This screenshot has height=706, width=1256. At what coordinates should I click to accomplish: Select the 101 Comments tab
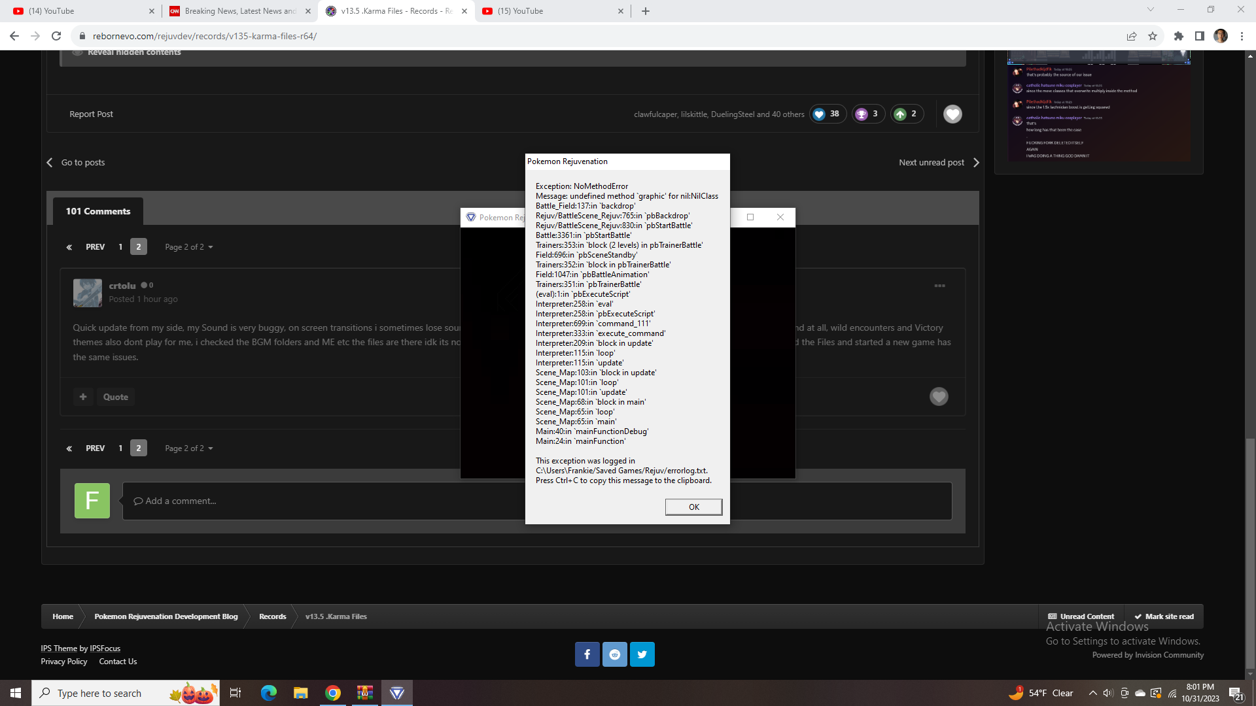tap(98, 211)
